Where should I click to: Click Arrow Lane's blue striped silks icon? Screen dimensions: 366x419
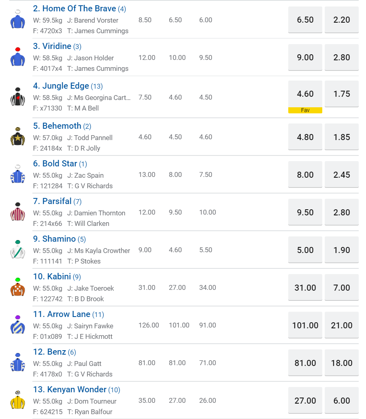click(x=17, y=325)
